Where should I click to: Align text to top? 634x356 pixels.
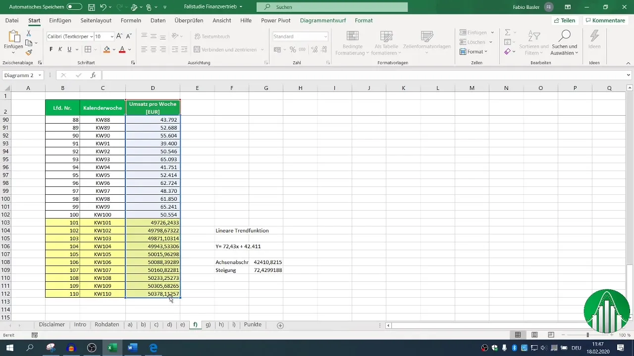pos(144,37)
